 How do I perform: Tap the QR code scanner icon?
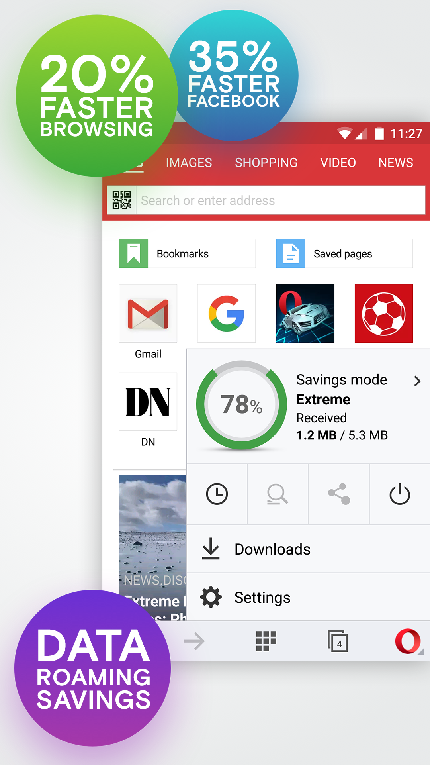[121, 200]
